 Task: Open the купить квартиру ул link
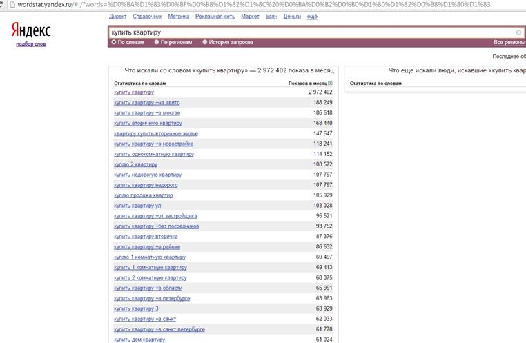tap(137, 206)
